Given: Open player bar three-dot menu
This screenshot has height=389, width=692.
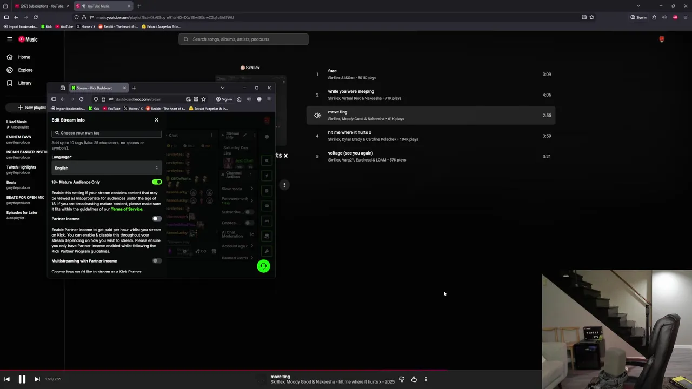Looking at the screenshot, I should click(425, 379).
